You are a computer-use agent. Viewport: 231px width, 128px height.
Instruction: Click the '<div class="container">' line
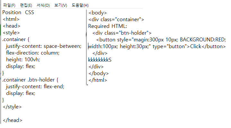coord(116,20)
